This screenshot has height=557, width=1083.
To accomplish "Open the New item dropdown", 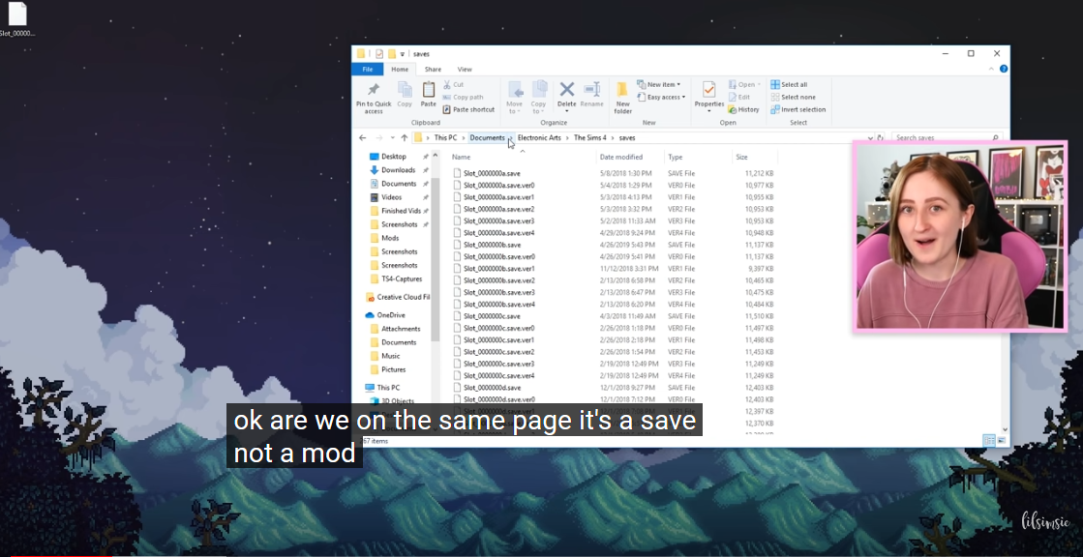I will click(658, 84).
